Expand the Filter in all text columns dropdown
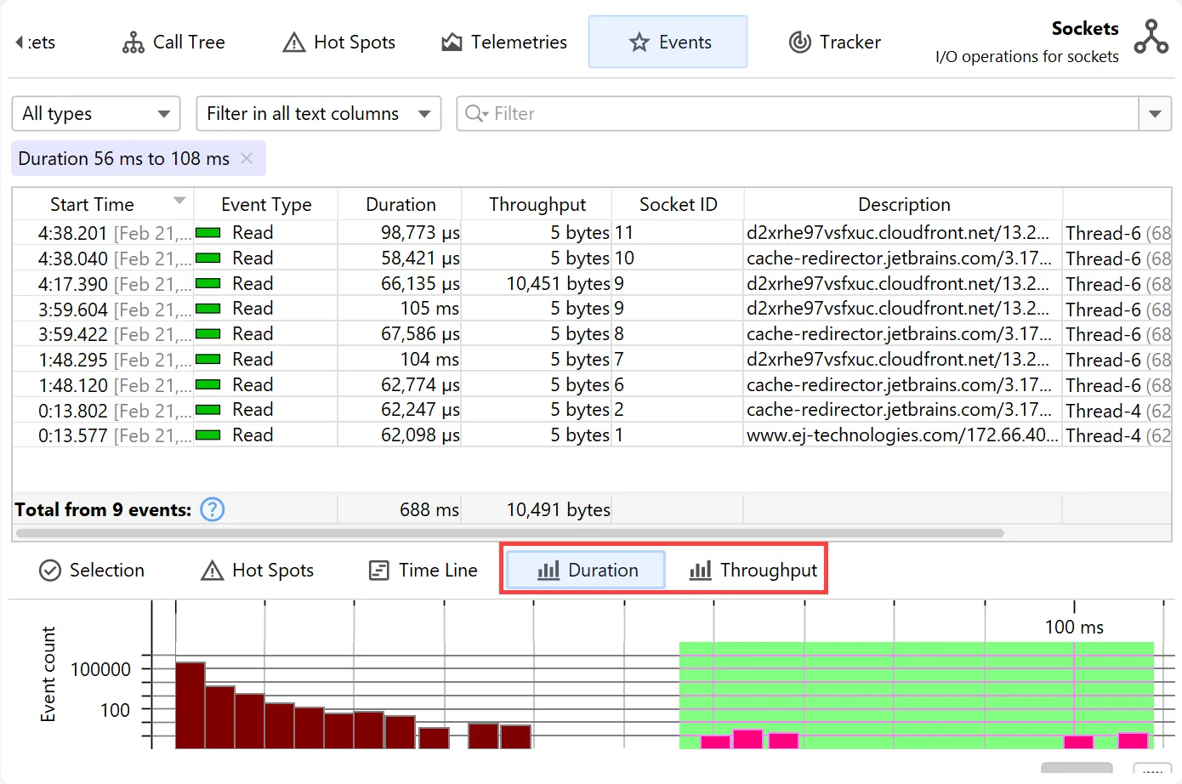Viewport: 1182px width, 784px height. click(x=318, y=114)
